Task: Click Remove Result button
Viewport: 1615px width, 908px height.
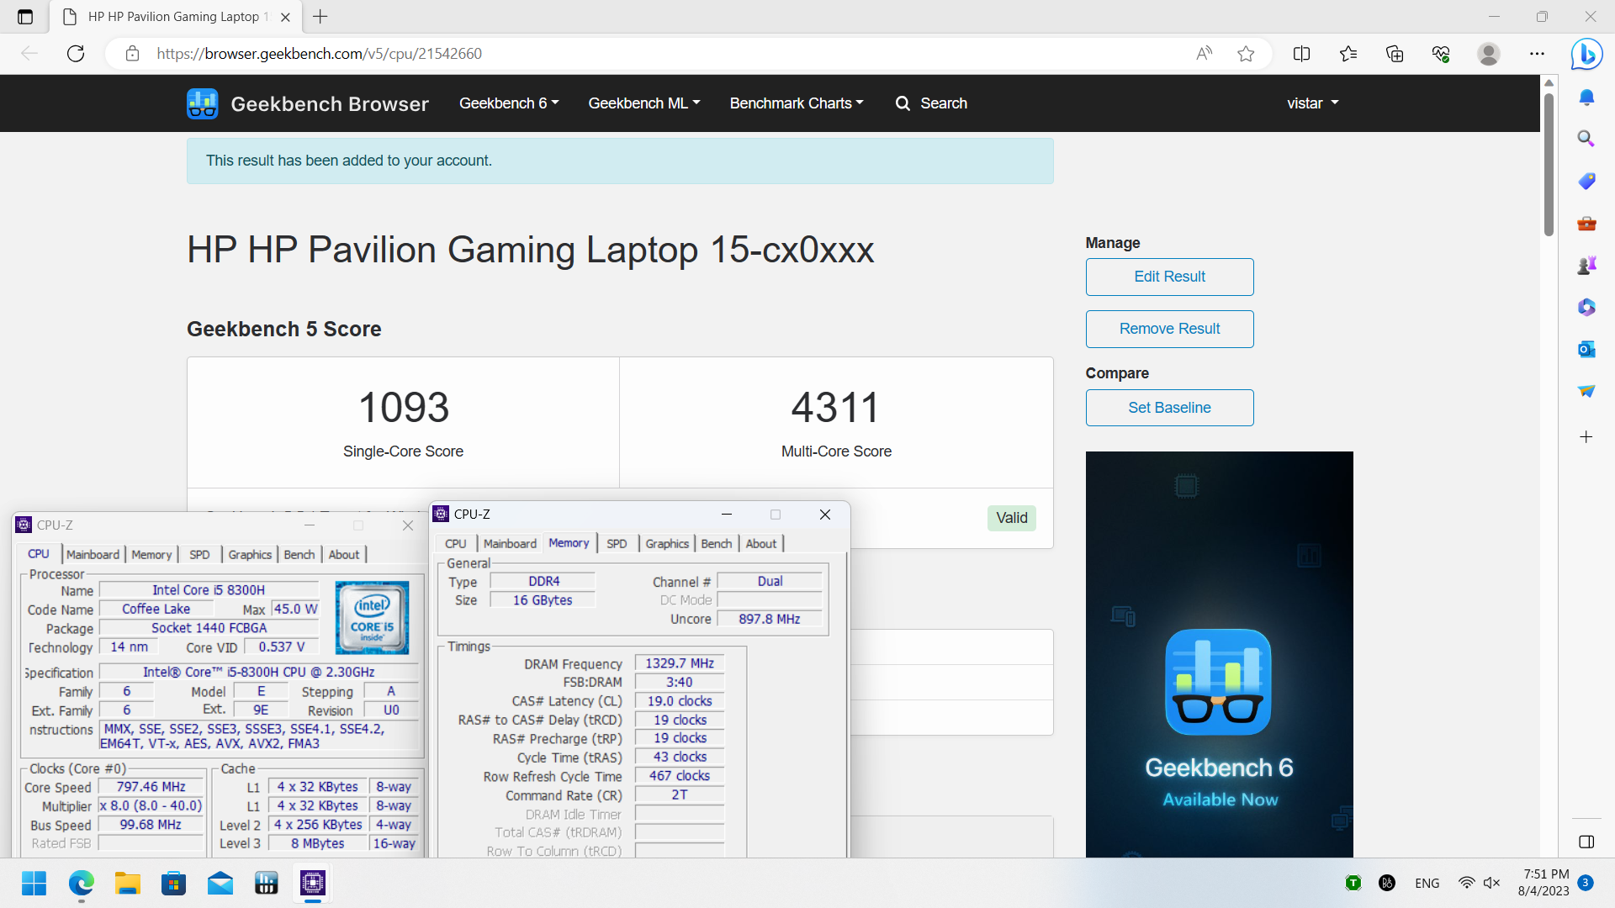Action: (1169, 329)
